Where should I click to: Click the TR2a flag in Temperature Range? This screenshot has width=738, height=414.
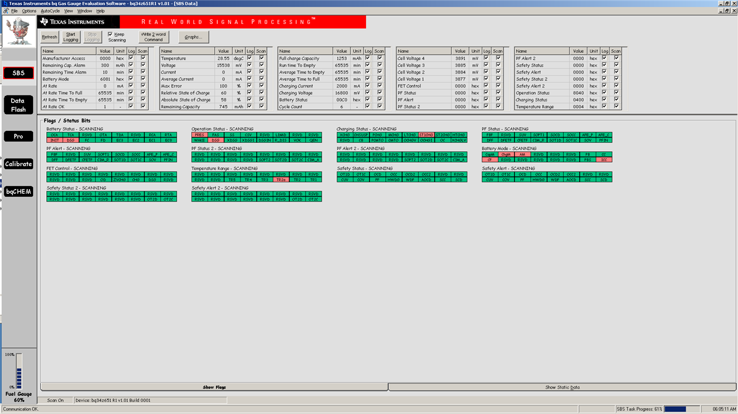[x=281, y=179]
